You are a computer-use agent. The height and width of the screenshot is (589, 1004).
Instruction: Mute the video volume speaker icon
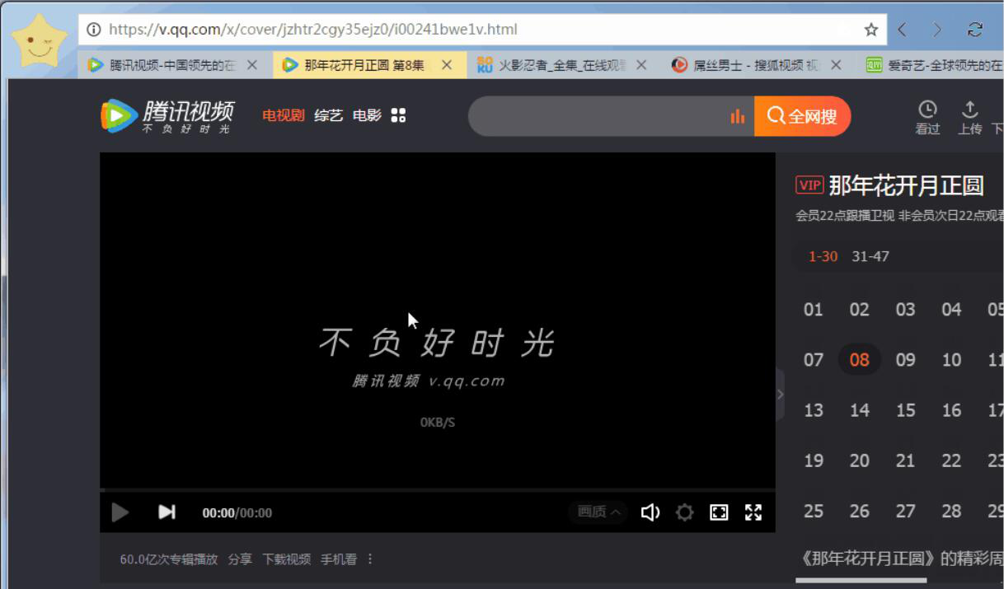click(650, 512)
